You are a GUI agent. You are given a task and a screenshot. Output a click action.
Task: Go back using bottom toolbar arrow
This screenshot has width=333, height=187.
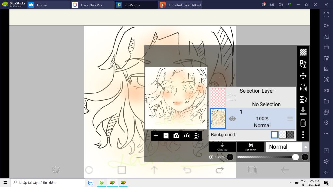click(285, 170)
